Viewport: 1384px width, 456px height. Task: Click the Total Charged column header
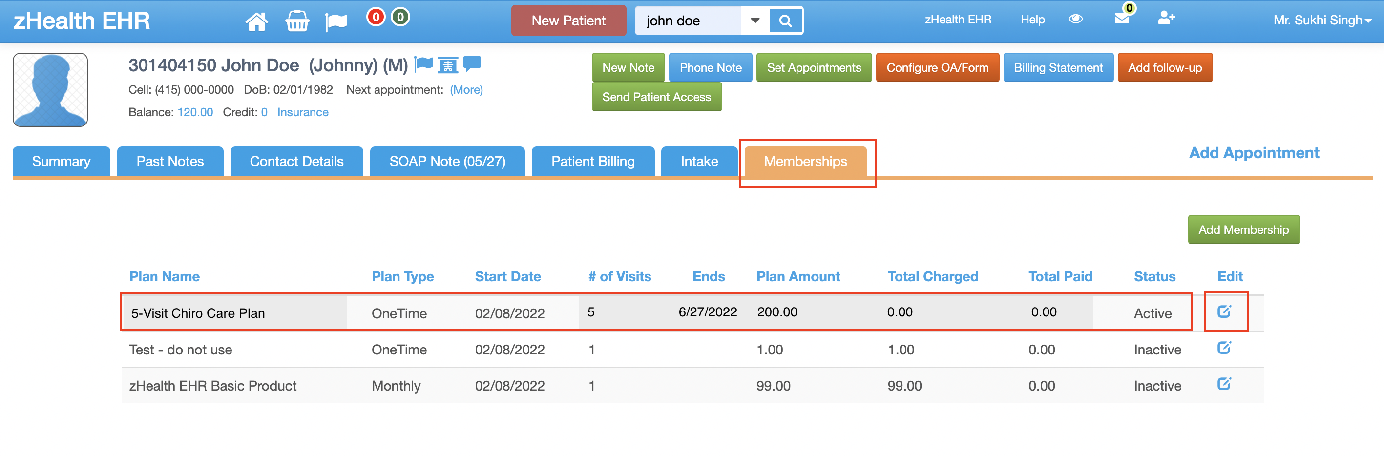(932, 276)
